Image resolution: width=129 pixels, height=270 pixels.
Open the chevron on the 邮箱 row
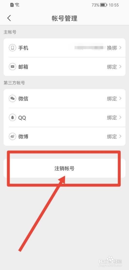pyautogui.click(x=120, y=67)
